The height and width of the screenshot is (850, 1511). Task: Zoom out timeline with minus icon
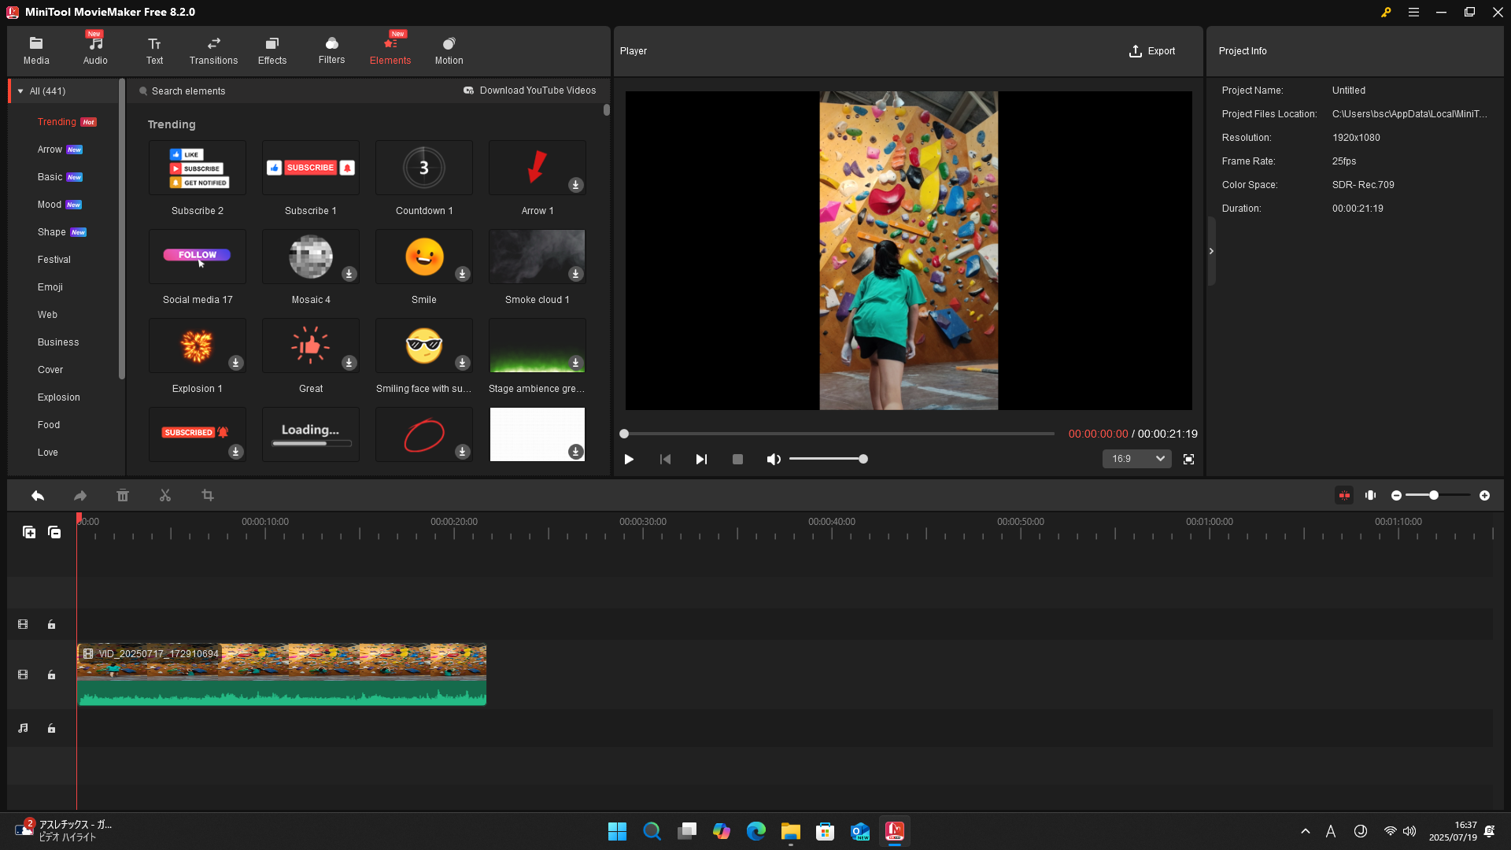click(1396, 496)
